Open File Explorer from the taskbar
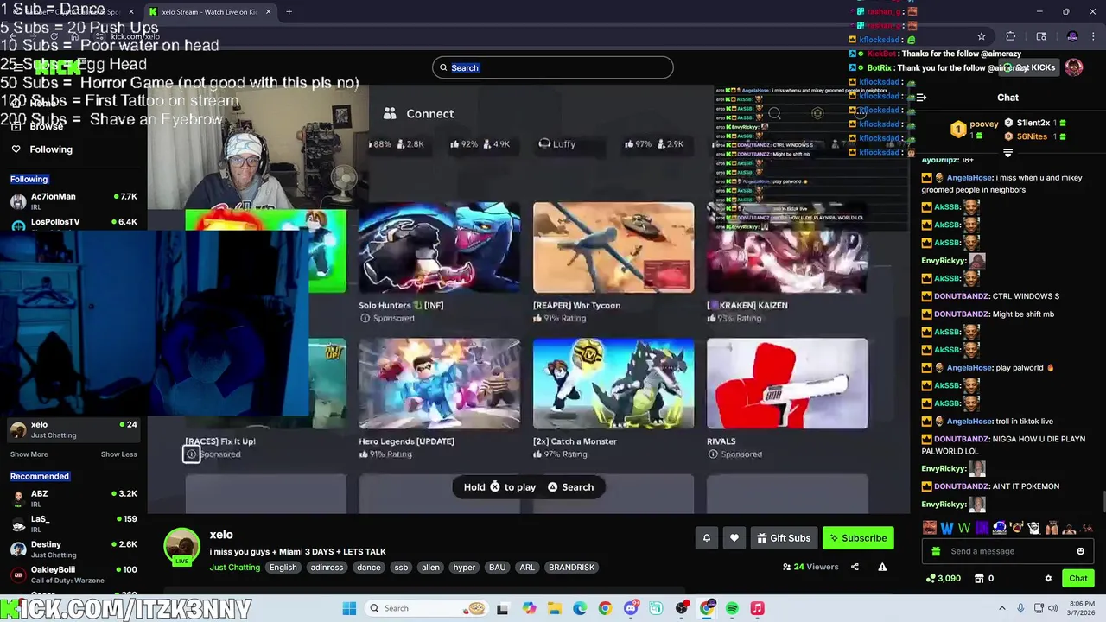The image size is (1106, 622). [554, 608]
